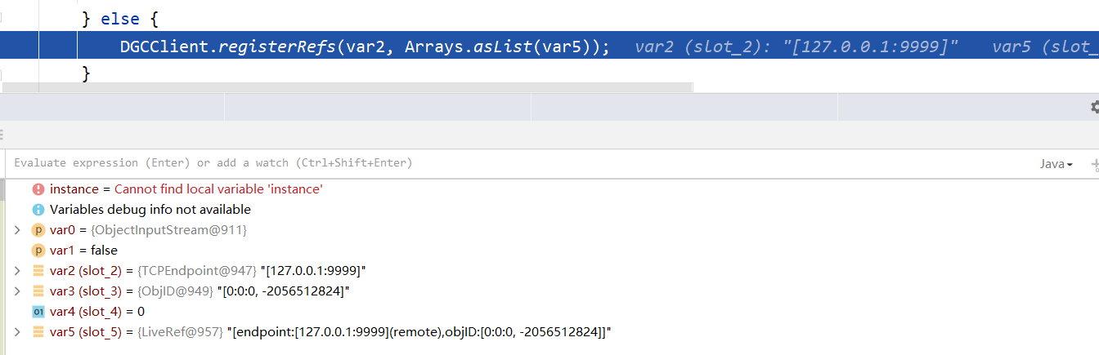Select the var1 = false variable row

pos(549,251)
